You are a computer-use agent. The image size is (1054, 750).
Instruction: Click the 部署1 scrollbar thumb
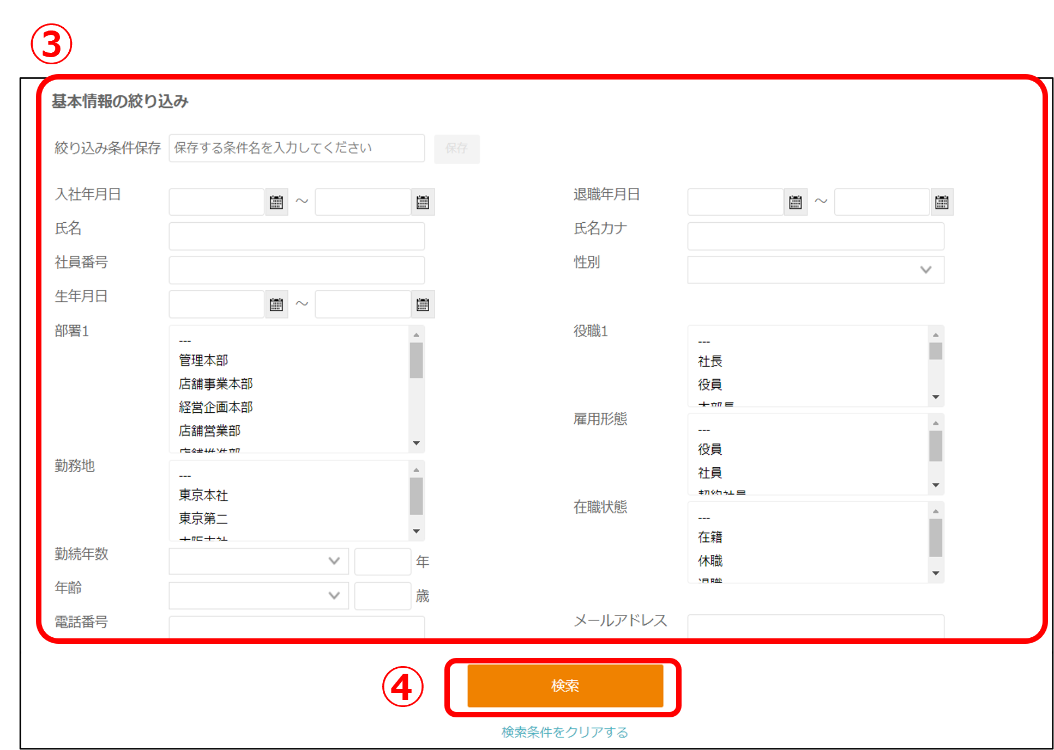417,360
